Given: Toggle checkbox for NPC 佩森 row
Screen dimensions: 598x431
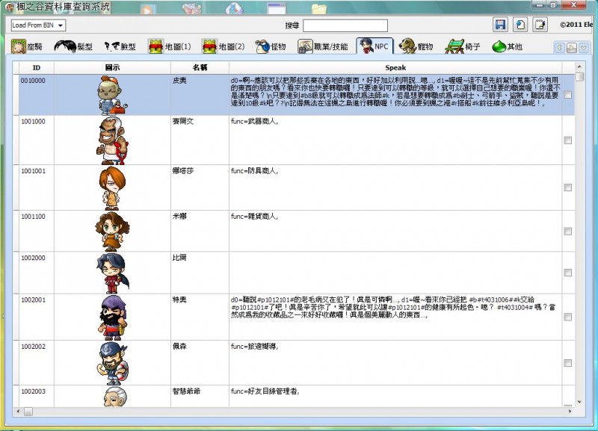Looking at the screenshot, I should point(568,363).
